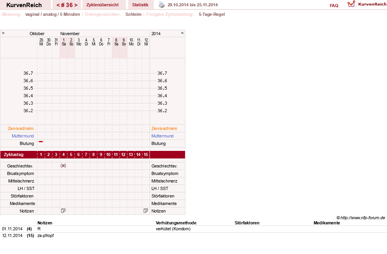Click the KurvenReich brand text at top right
387x254 pixels.
[372, 4]
